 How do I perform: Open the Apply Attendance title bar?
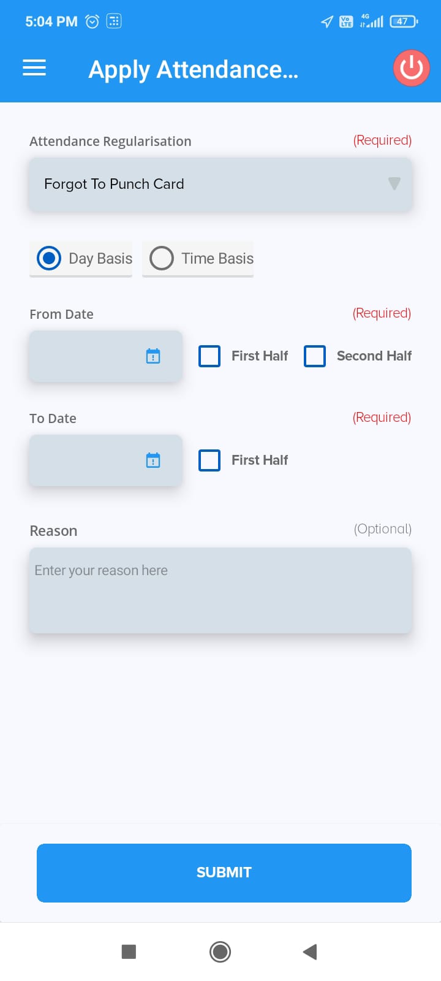click(194, 69)
